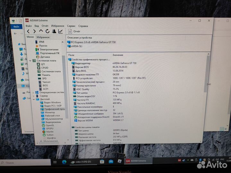
Task: Select Мультимонитор tree item
Action: pos(52,119)
